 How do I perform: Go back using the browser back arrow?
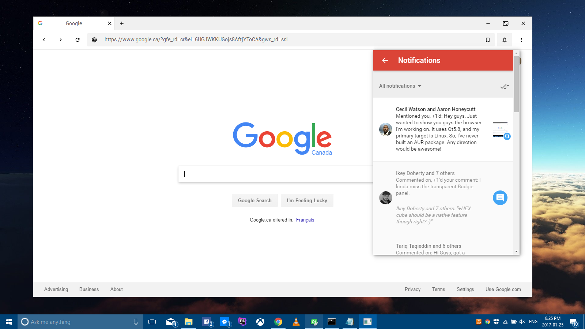pos(44,40)
